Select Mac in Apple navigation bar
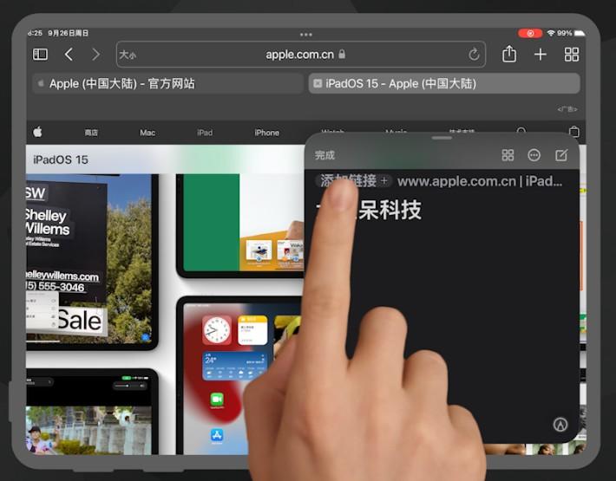The height and width of the screenshot is (481, 616). click(147, 133)
